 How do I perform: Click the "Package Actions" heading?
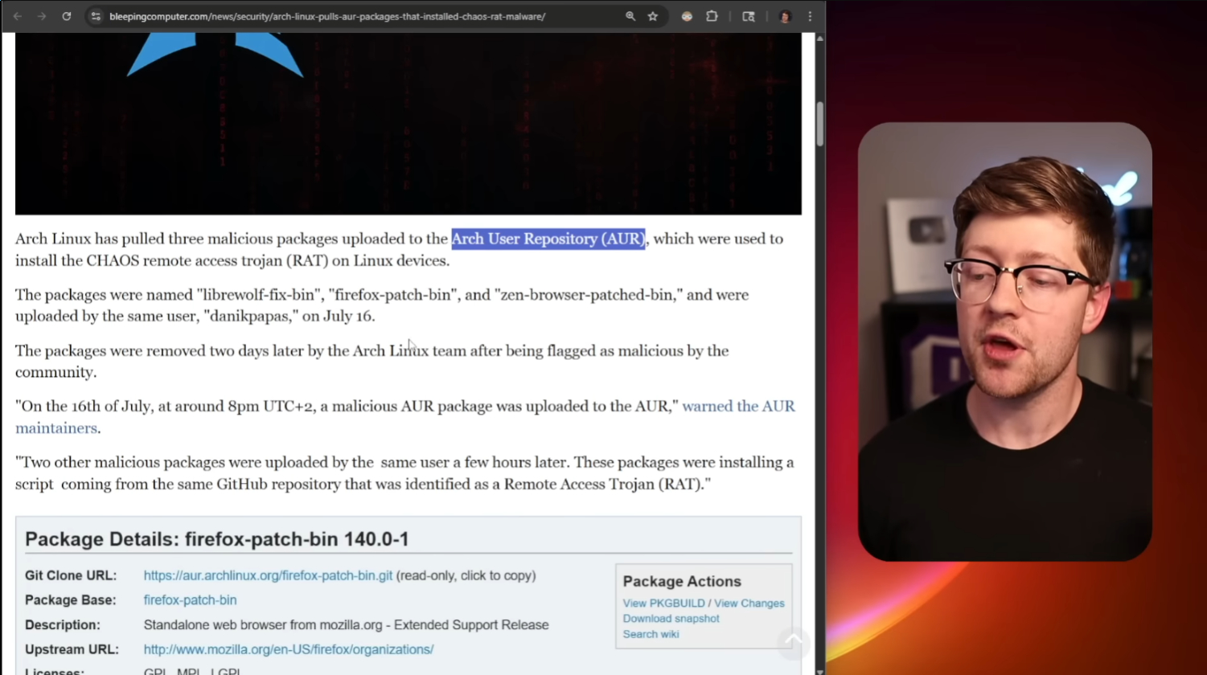682,582
